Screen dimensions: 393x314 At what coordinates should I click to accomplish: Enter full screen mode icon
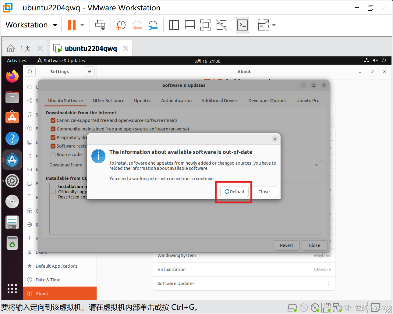click(206, 25)
